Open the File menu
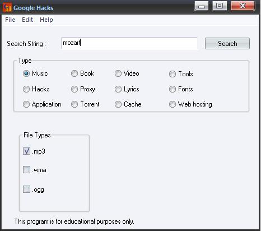 [x=10, y=20]
